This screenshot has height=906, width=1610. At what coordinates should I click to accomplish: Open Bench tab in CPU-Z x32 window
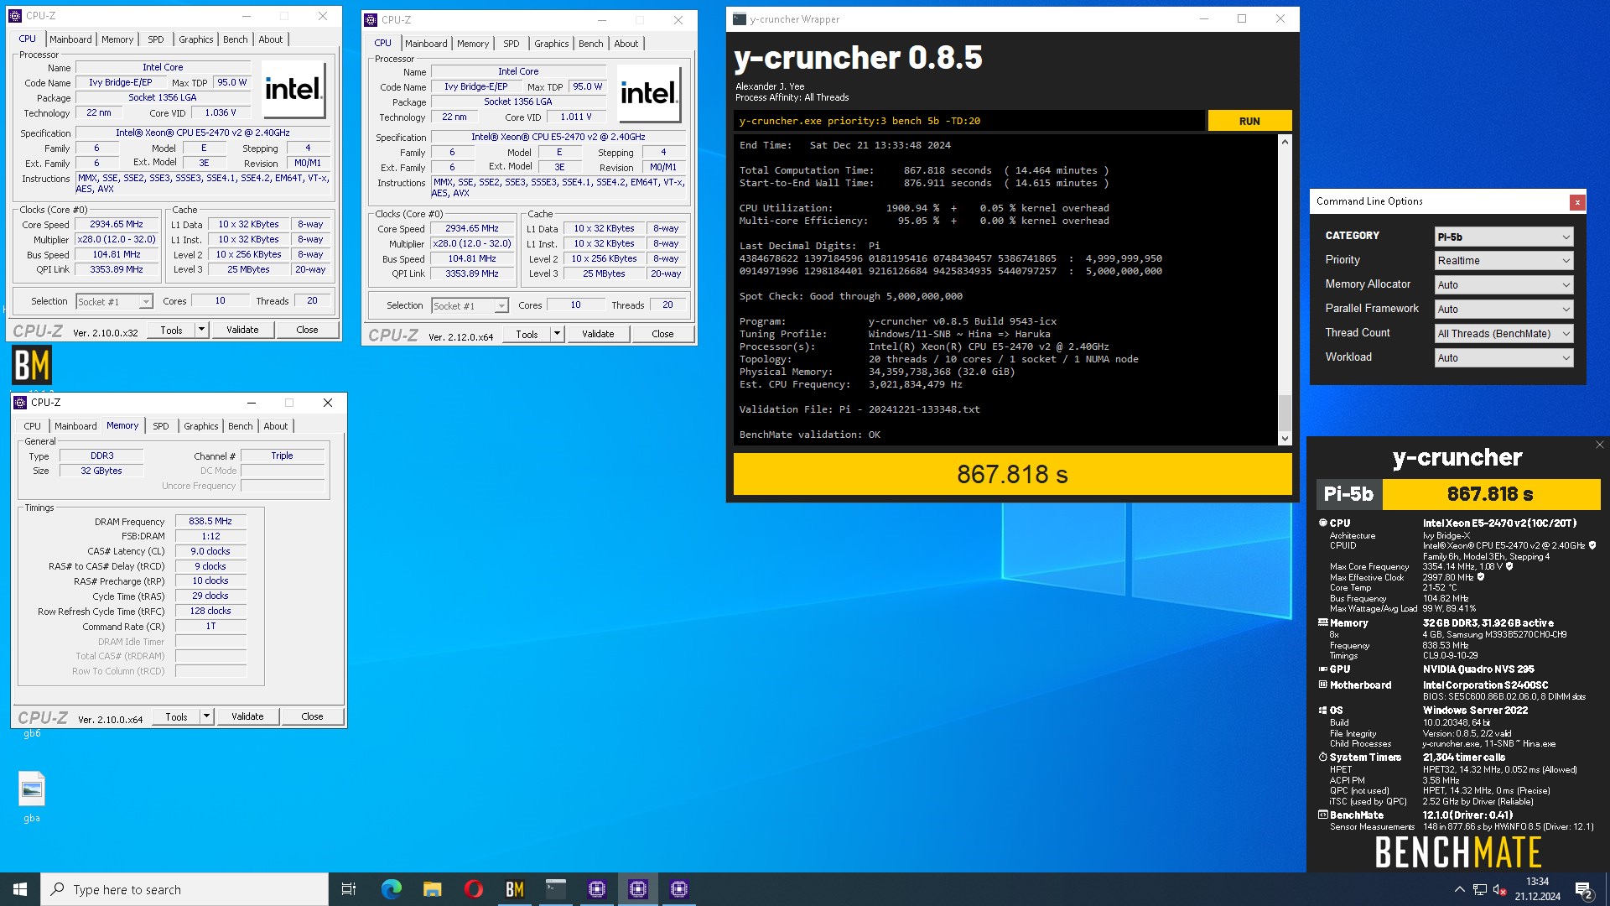click(x=236, y=39)
